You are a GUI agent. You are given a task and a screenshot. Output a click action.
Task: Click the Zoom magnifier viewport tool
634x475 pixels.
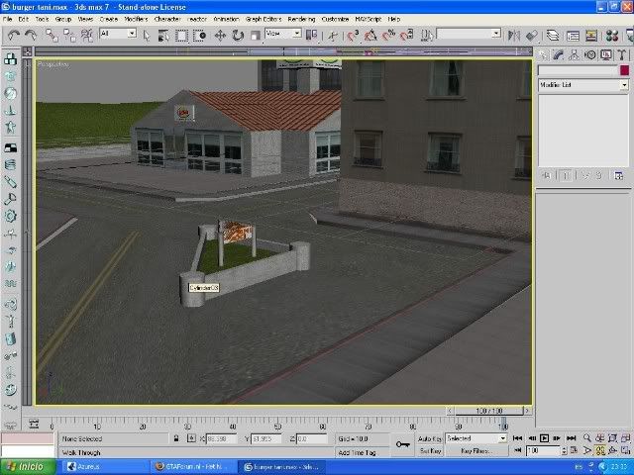pyautogui.click(x=587, y=437)
